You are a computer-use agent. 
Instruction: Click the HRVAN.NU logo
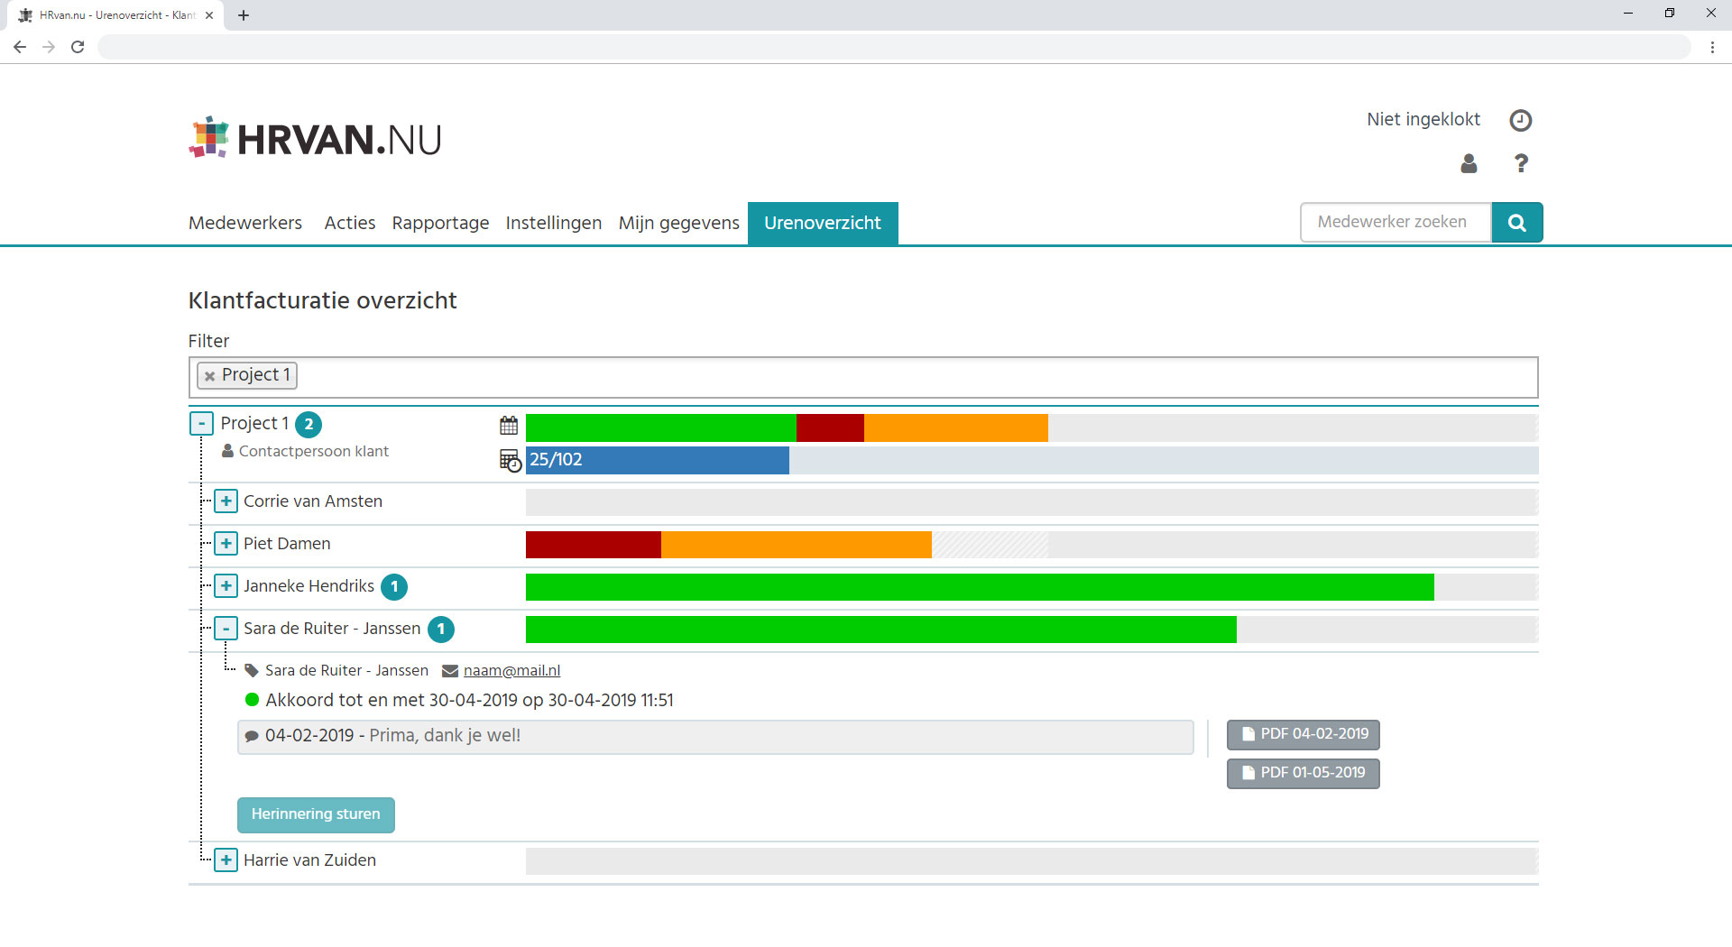pos(315,138)
